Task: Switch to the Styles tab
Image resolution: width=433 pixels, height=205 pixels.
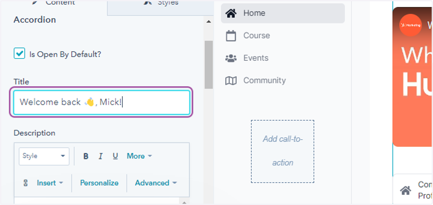Action: point(161,4)
